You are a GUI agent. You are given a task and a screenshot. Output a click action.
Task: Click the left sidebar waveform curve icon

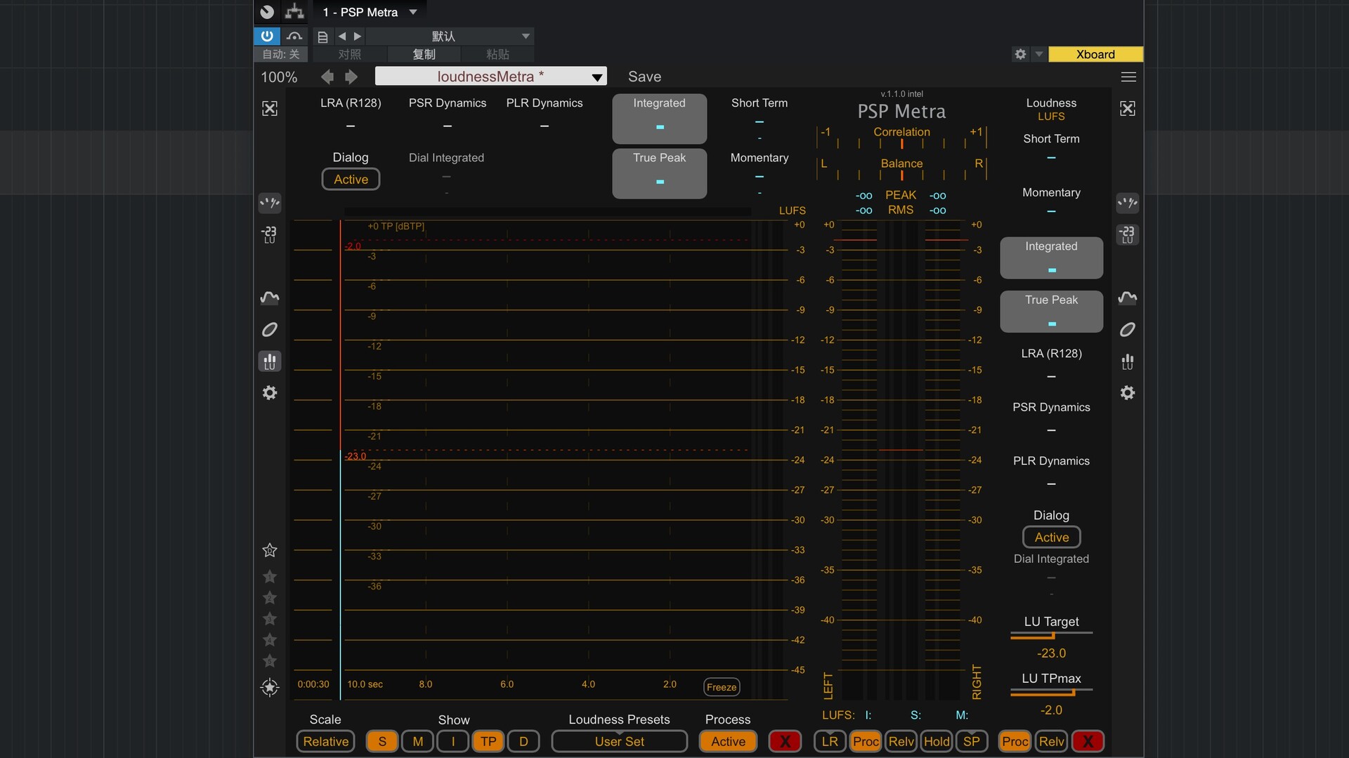(270, 298)
